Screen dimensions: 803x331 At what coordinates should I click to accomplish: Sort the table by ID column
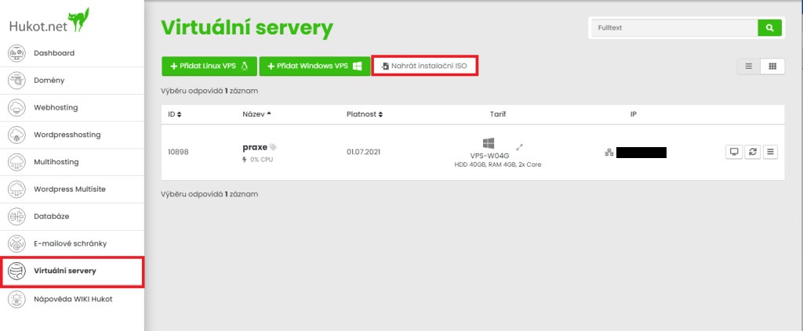174,114
